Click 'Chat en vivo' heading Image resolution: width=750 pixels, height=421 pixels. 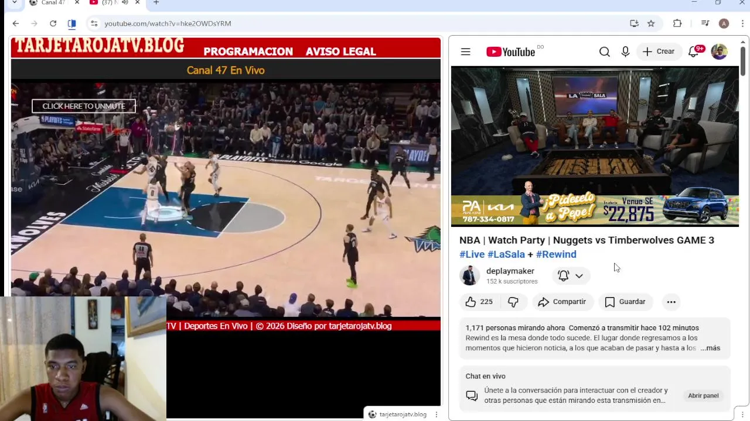(485, 376)
